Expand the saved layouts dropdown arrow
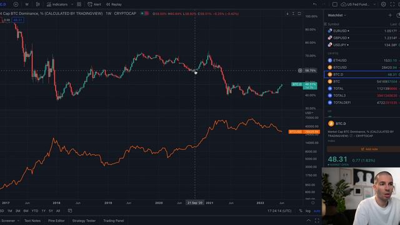This screenshot has width=400, height=225. point(374,4)
